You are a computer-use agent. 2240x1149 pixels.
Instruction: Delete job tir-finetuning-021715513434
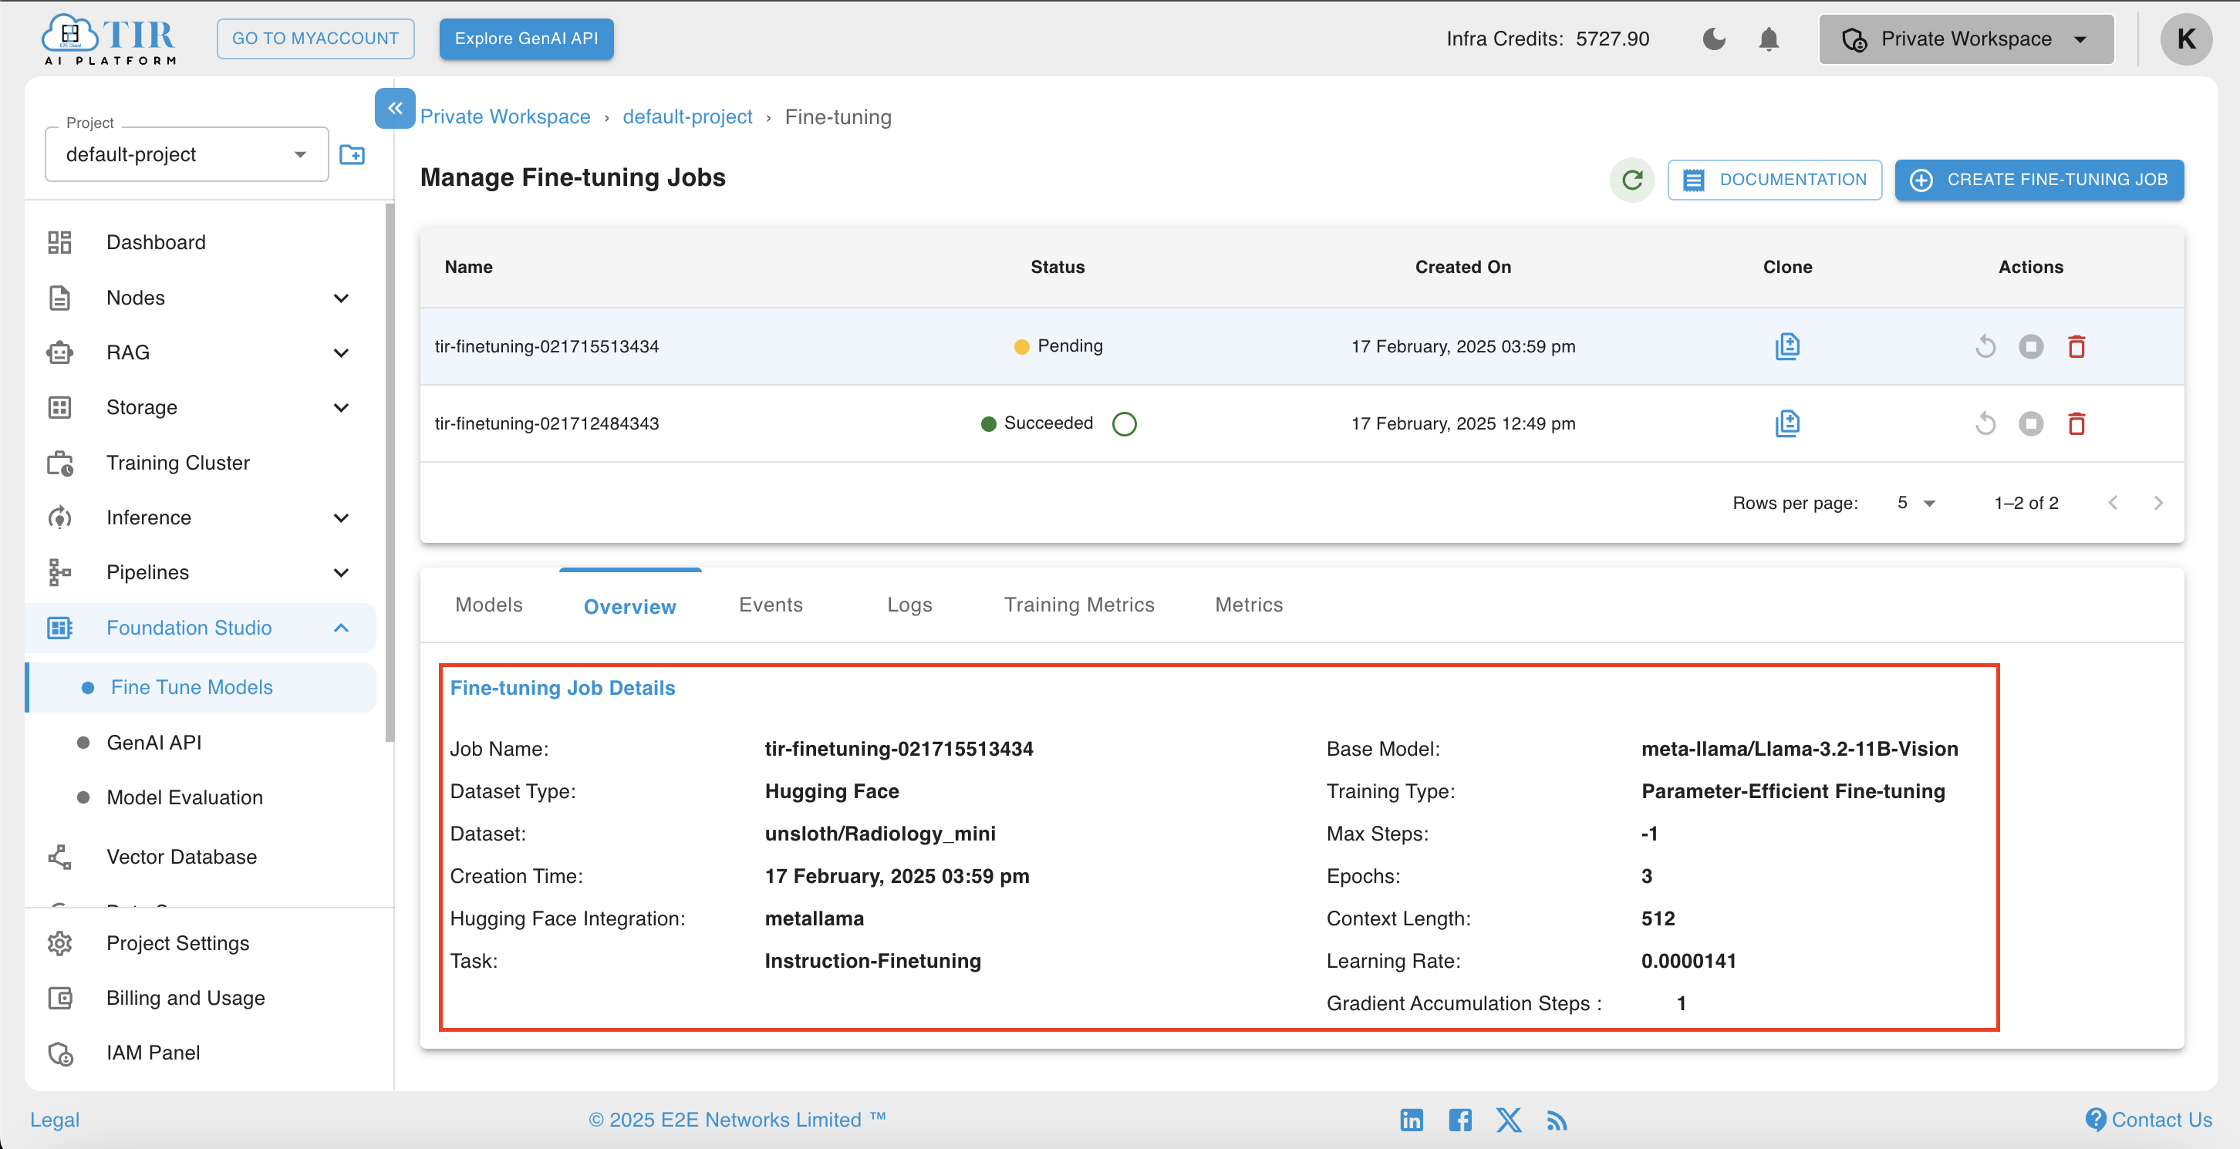[x=2076, y=346]
